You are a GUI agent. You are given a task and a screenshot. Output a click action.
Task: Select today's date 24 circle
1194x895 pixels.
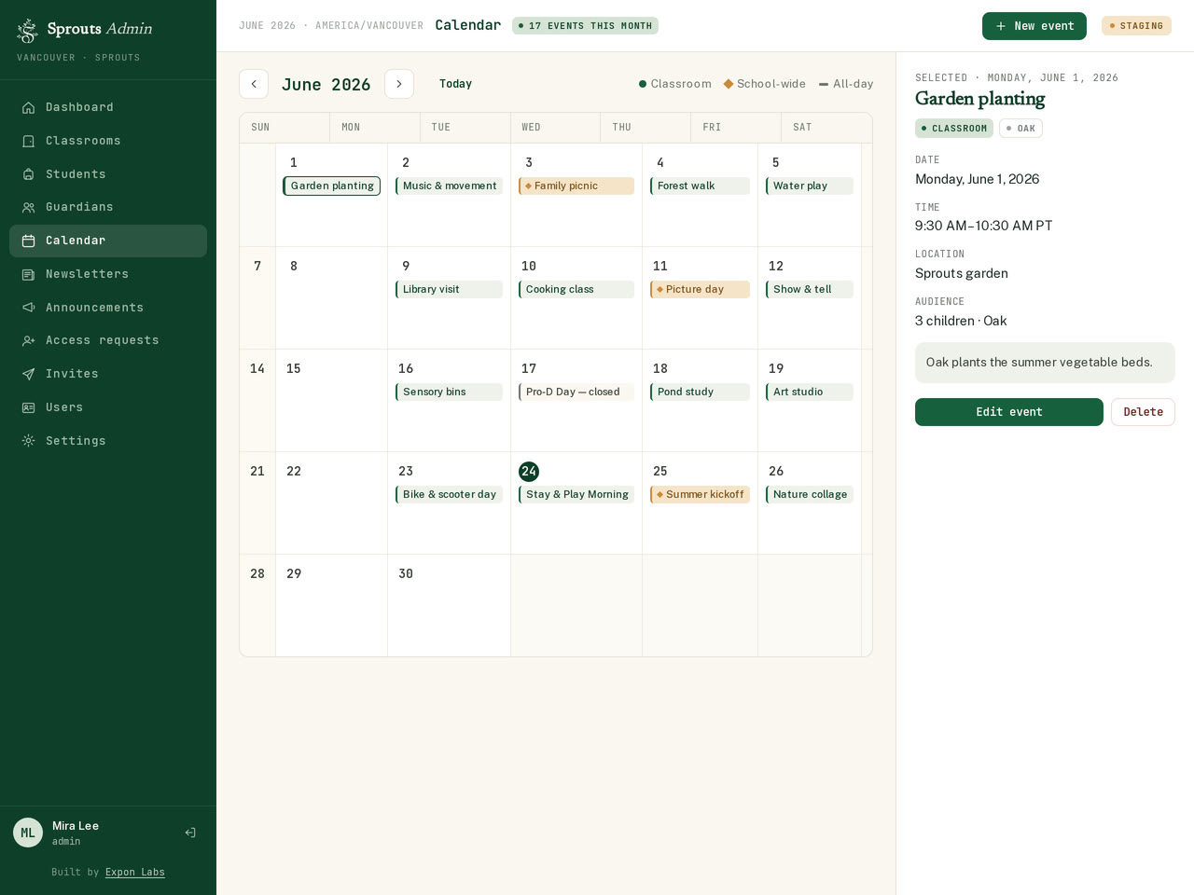(529, 472)
